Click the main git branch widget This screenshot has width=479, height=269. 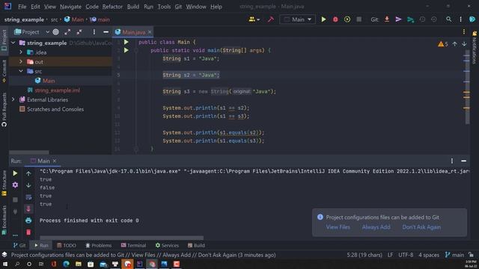454,255
